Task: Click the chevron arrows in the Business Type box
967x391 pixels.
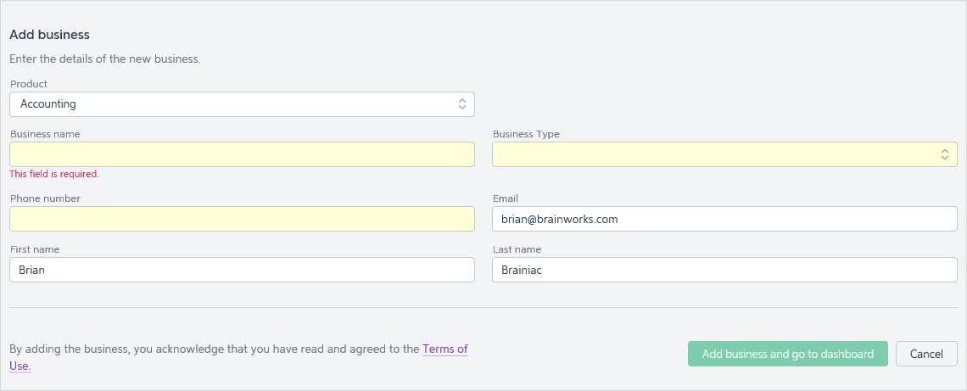Action: [945, 154]
